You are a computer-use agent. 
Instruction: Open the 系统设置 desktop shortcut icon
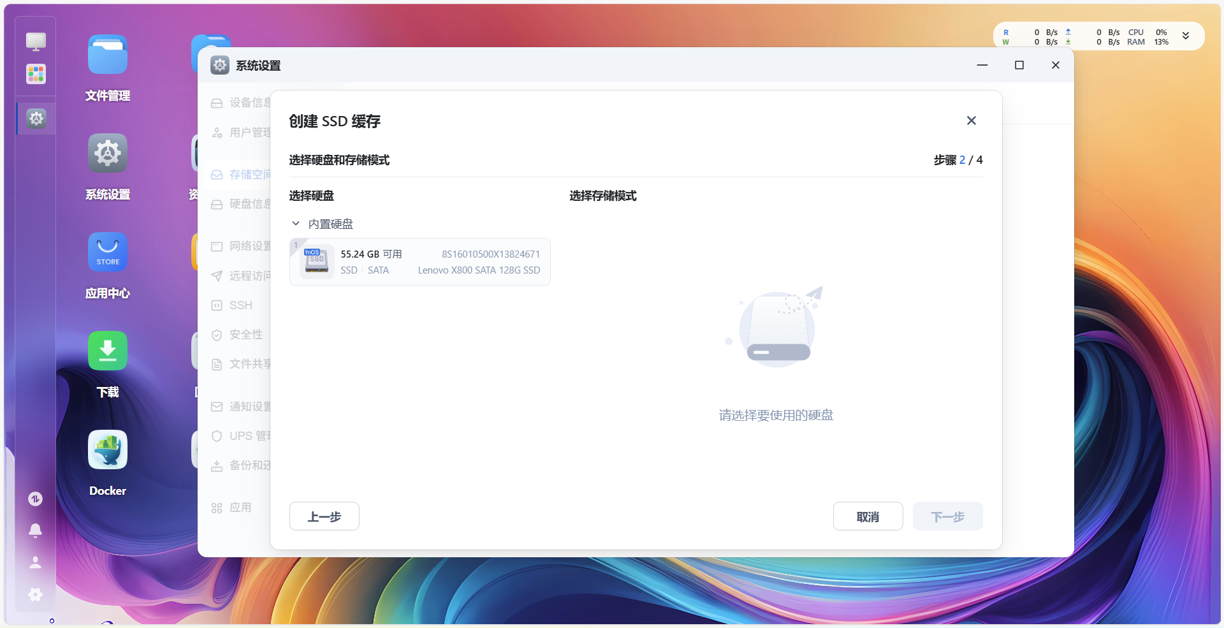coord(108,153)
